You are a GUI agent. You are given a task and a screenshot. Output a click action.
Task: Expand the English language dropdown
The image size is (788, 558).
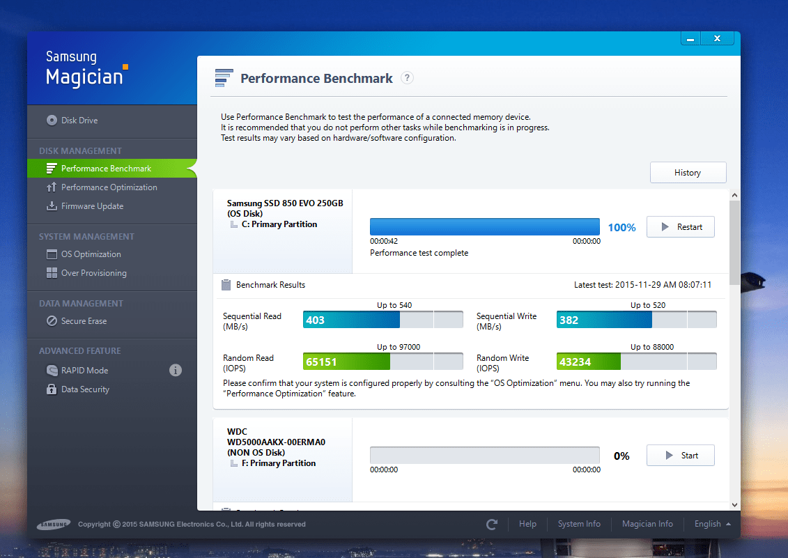[x=712, y=524]
